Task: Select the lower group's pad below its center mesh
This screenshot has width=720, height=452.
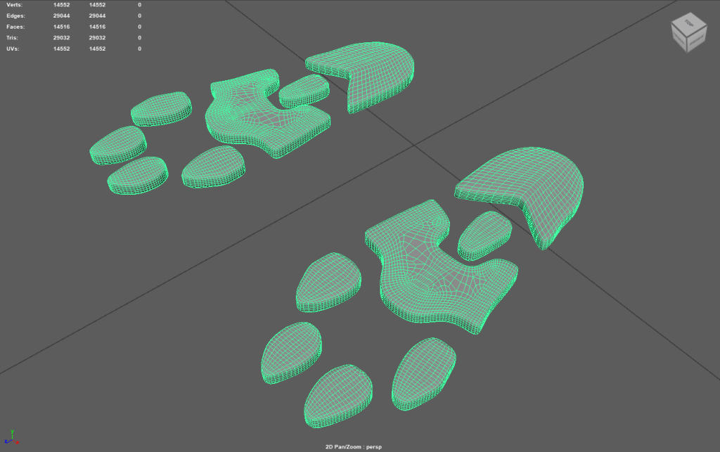Action: pos(422,373)
